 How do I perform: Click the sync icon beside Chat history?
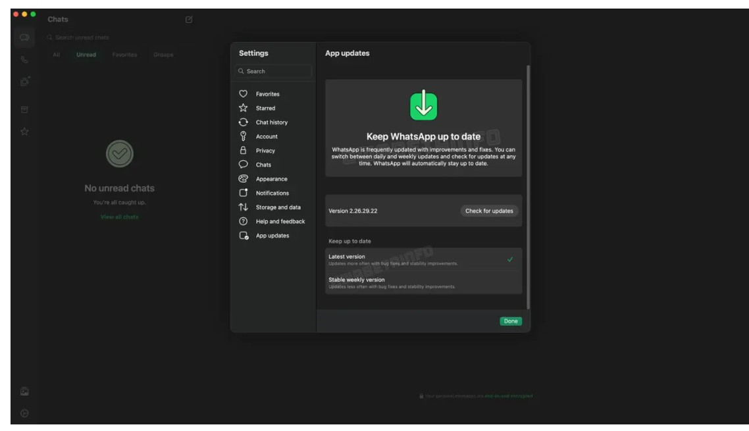click(x=243, y=122)
